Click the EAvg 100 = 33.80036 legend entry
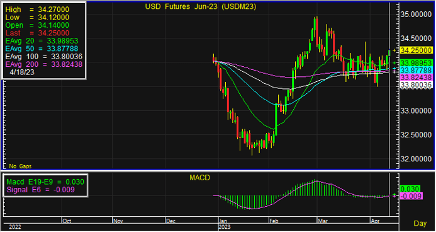This screenshot has height=232, width=436. tap(44, 57)
